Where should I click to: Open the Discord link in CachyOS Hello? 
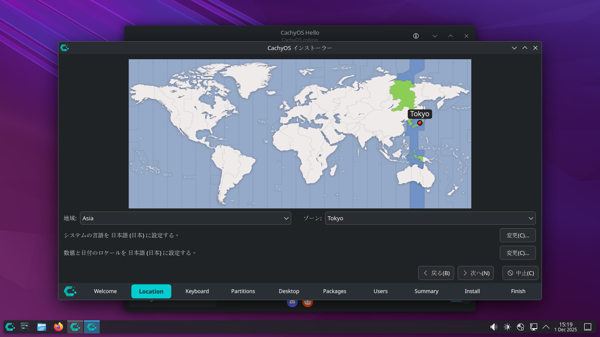coord(292,302)
